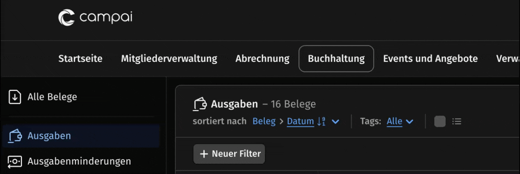Switch to the list view icon
Viewport: 520px width, 174px height.
pos(457,122)
